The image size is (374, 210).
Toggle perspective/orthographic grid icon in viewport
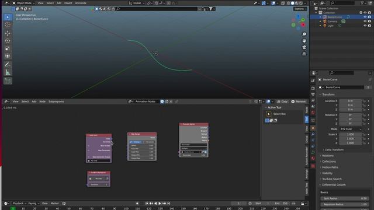pos(304,54)
